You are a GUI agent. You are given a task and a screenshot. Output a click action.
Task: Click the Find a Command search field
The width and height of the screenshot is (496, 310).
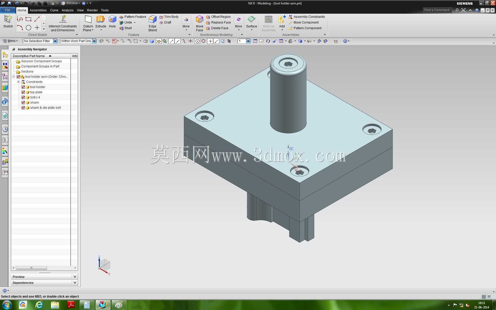coord(437,10)
